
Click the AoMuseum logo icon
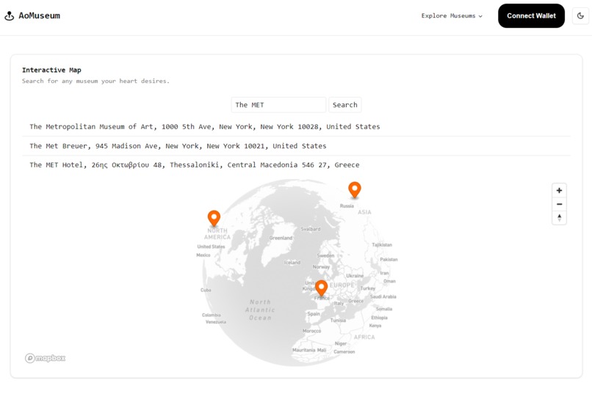(x=10, y=16)
